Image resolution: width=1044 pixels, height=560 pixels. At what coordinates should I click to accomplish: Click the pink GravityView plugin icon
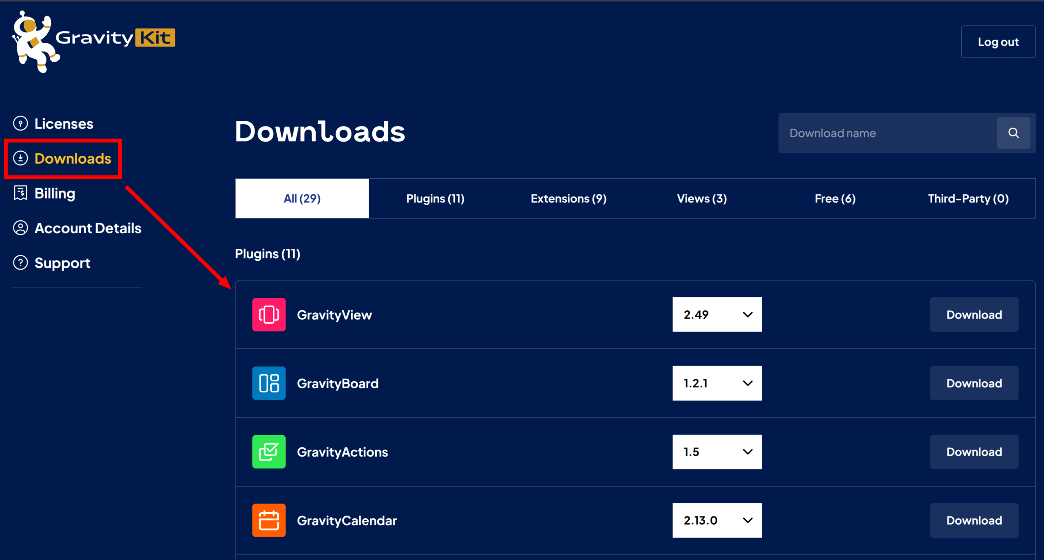click(269, 314)
